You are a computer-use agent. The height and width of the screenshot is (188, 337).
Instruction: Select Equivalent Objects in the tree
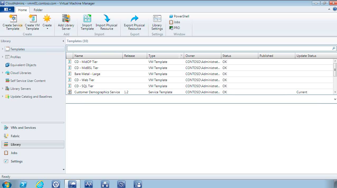tap(21, 65)
